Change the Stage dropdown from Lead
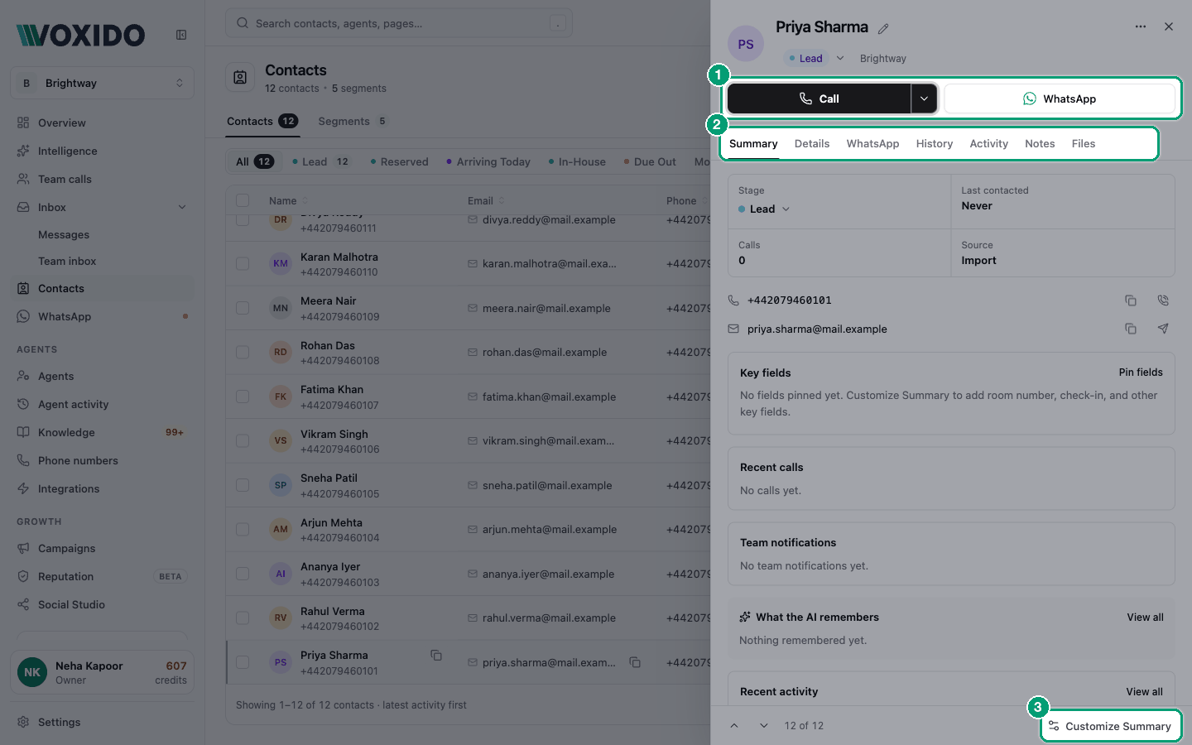1192x745 pixels. click(x=764, y=209)
